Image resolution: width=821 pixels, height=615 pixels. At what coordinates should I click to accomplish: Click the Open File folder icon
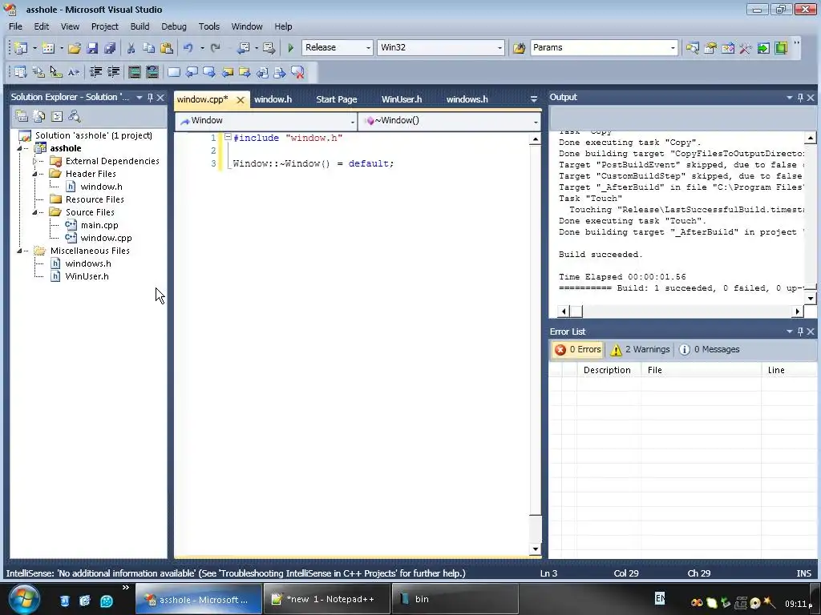click(75, 47)
